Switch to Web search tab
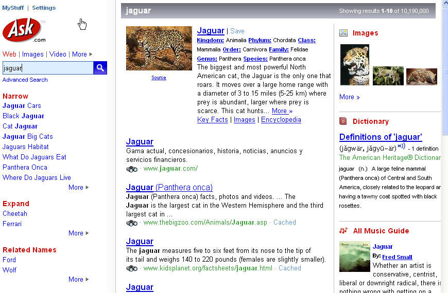 coord(9,54)
